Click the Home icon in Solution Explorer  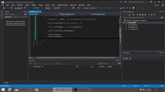pos(129,15)
